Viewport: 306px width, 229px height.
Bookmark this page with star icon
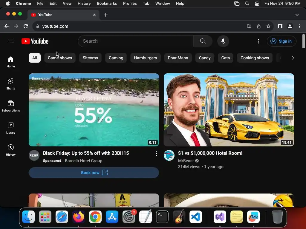click(x=268, y=26)
